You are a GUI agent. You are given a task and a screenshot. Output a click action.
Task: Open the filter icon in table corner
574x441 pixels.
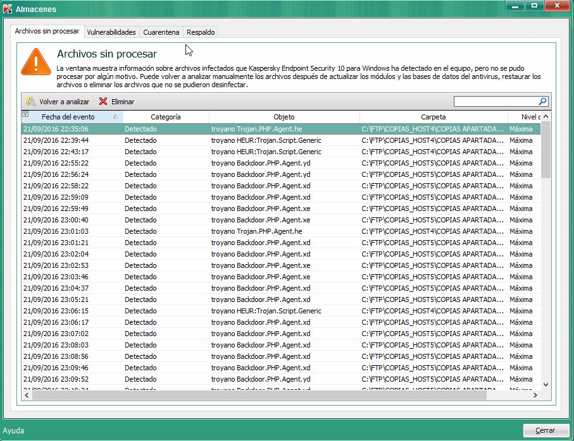coord(25,114)
